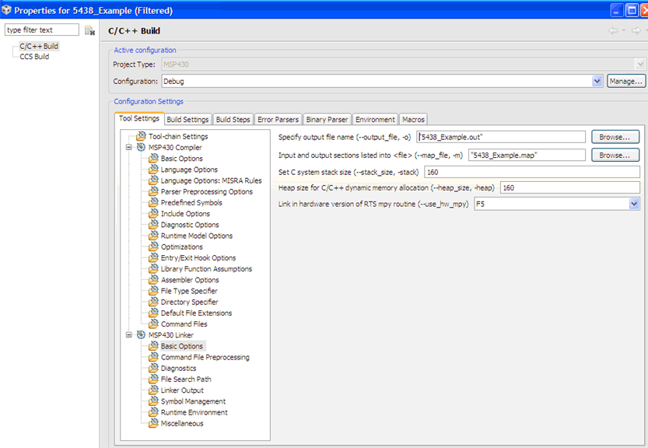Click the Command Files folder icon
Screen dimensions: 648x448
[154, 324]
